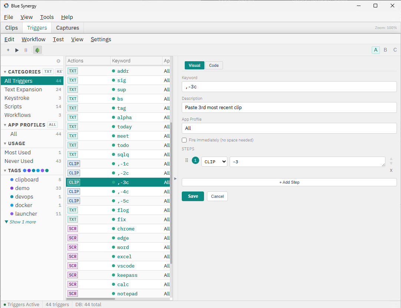401x308 pixels.
Task: Click the step drag handle icon
Action: point(187,160)
